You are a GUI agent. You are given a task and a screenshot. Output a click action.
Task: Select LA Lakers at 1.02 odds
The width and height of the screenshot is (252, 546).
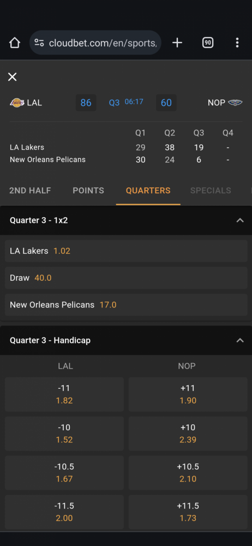tap(126, 251)
